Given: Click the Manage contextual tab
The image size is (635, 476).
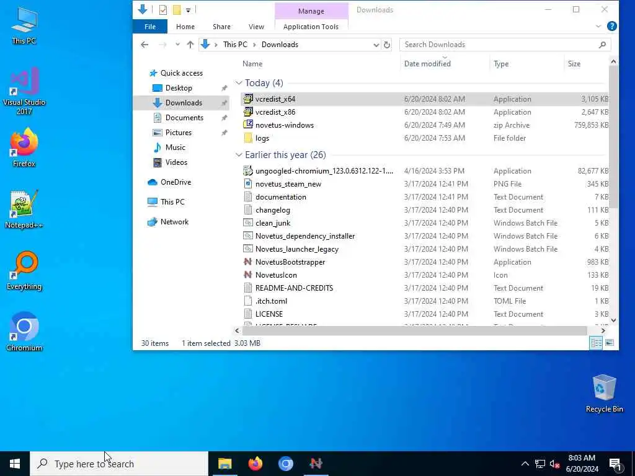Looking at the screenshot, I should click(311, 11).
